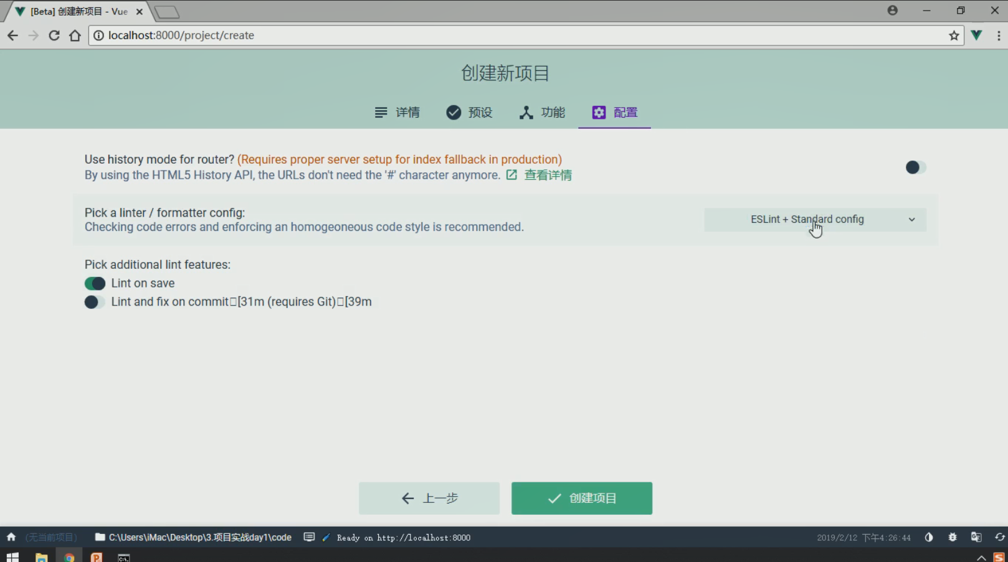Click Chrome icon in taskbar
The width and height of the screenshot is (1008, 562).
tap(69, 557)
